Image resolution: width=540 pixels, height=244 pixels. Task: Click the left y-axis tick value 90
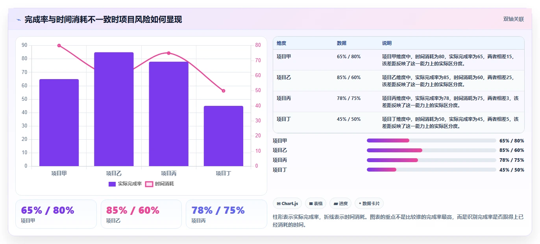click(x=24, y=45)
